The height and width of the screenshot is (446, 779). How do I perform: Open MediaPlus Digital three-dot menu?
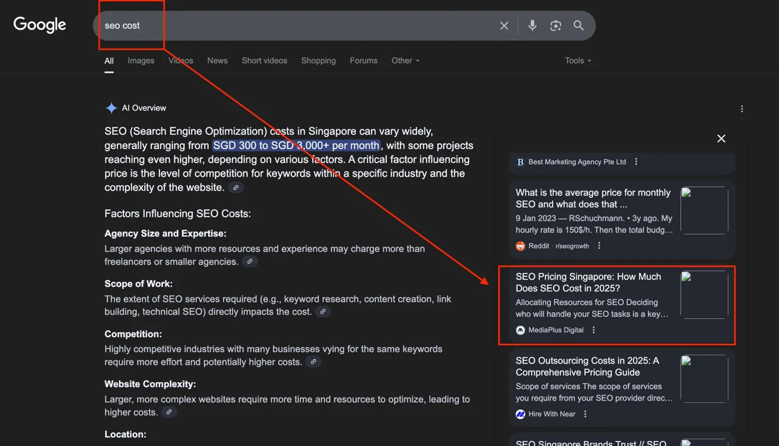[593, 330]
